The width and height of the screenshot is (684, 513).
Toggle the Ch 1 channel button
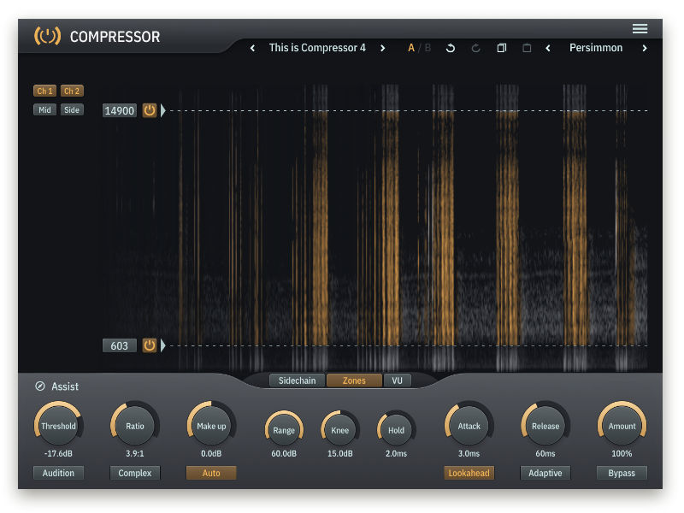[44, 91]
